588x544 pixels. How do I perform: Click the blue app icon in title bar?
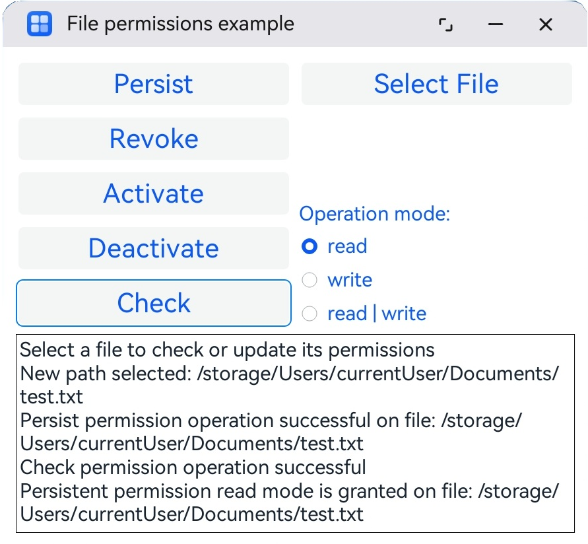pyautogui.click(x=39, y=24)
